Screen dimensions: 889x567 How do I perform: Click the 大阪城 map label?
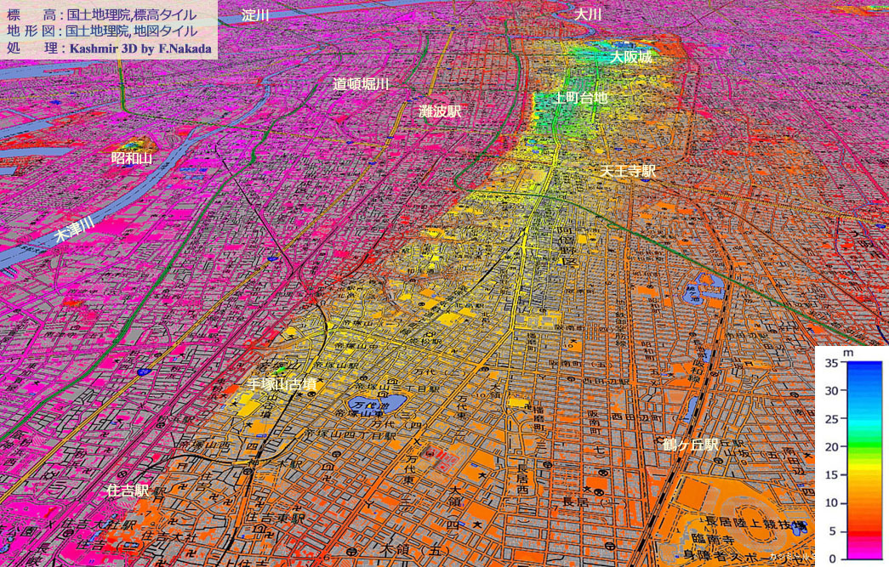coord(630,57)
